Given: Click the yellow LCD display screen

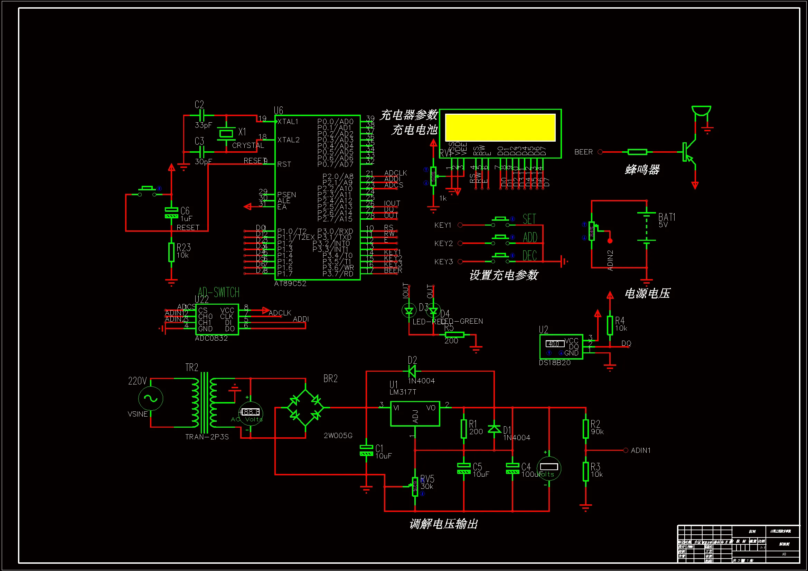Looking at the screenshot, I should (x=500, y=127).
